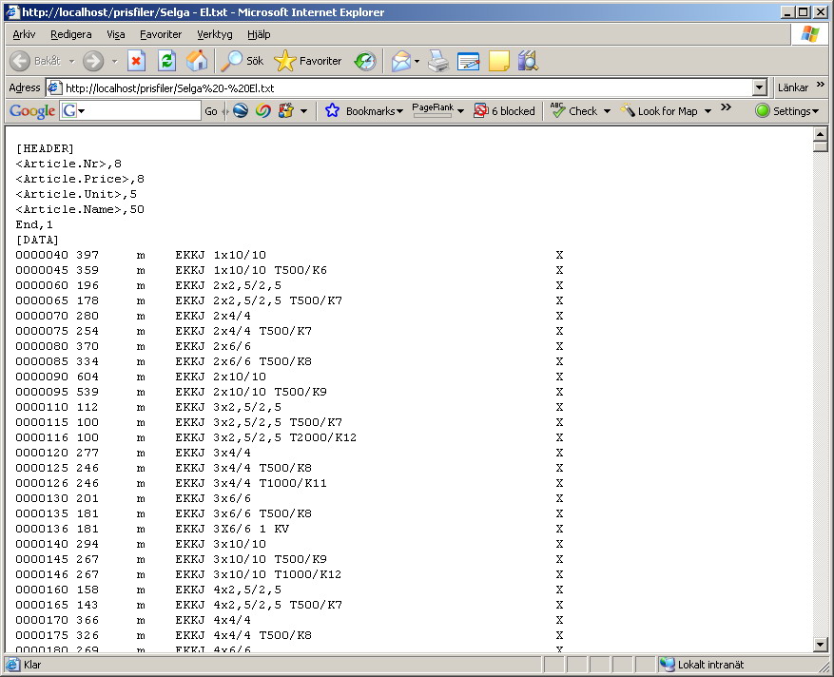
Task: Open the Arkiv menu
Action: pyautogui.click(x=24, y=34)
